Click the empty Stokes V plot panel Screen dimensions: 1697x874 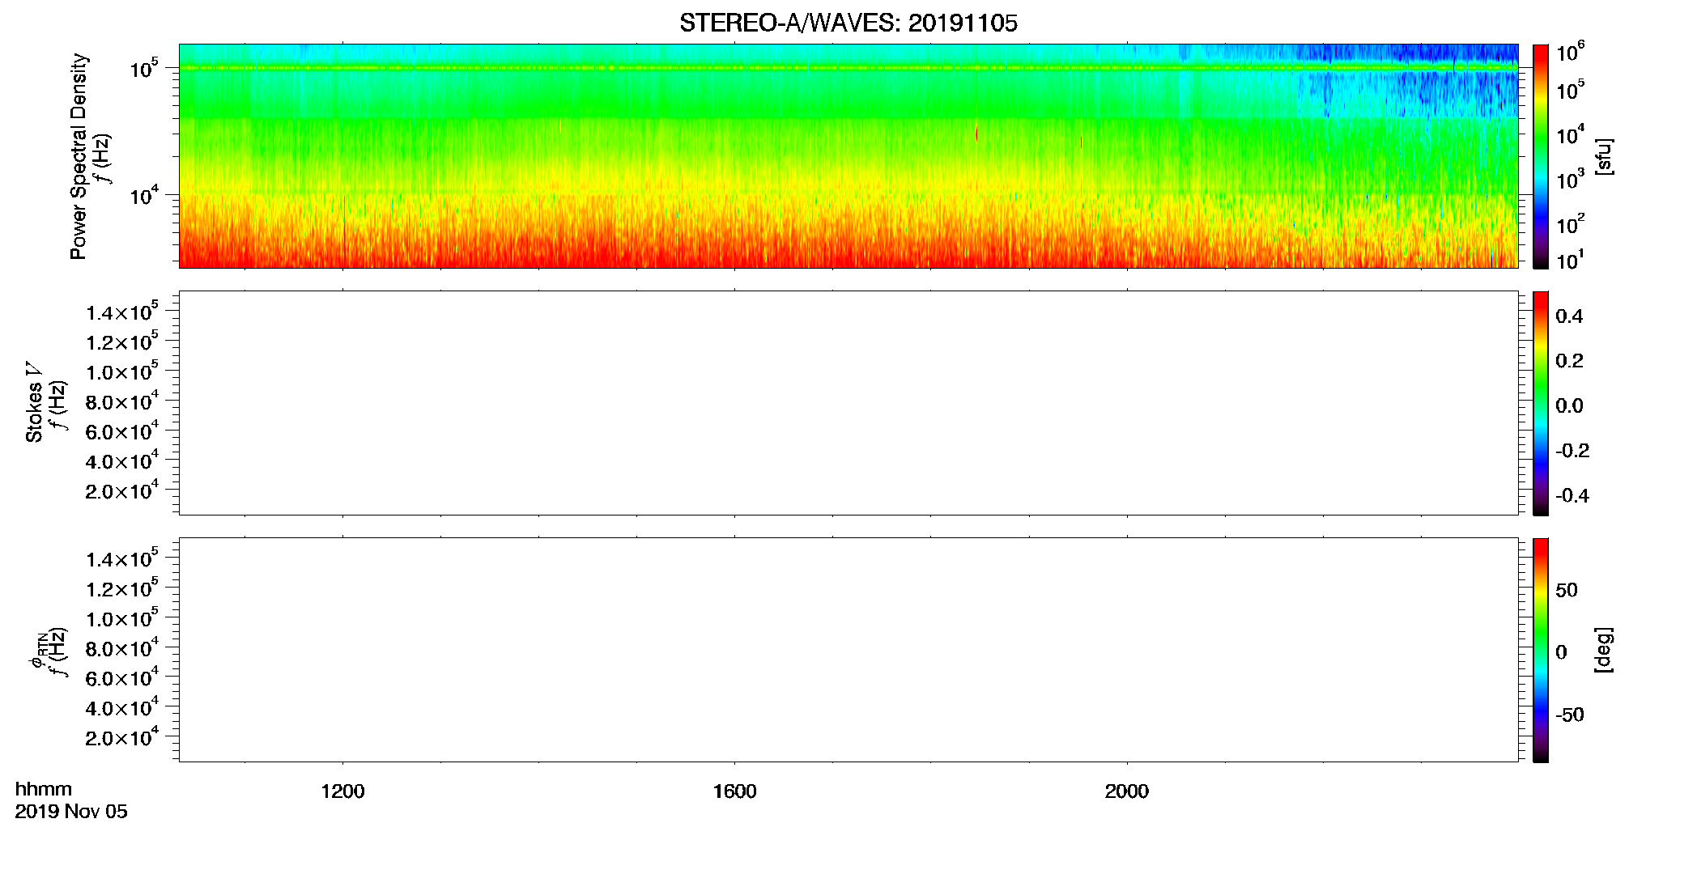pyautogui.click(x=848, y=403)
